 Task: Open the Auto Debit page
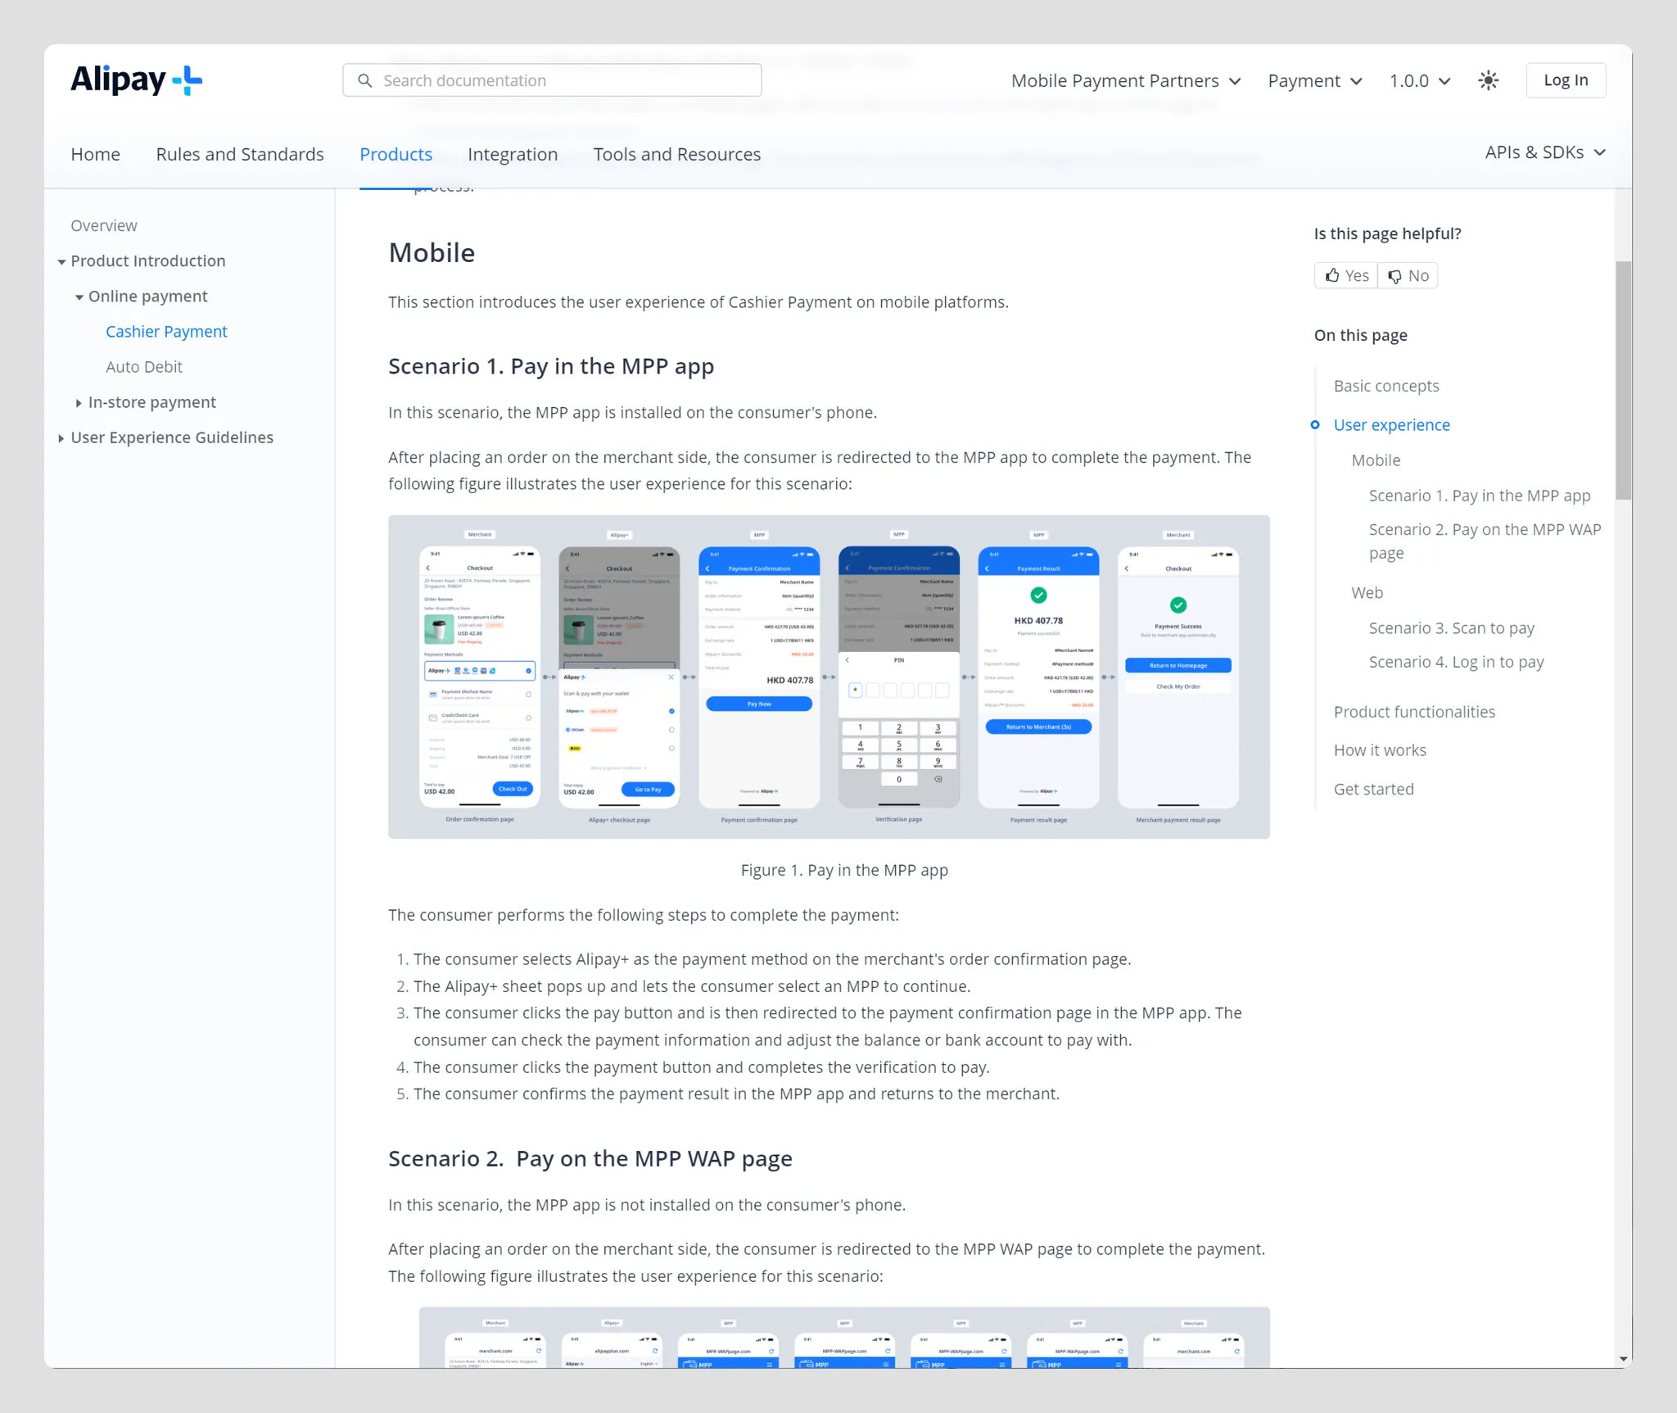(144, 366)
